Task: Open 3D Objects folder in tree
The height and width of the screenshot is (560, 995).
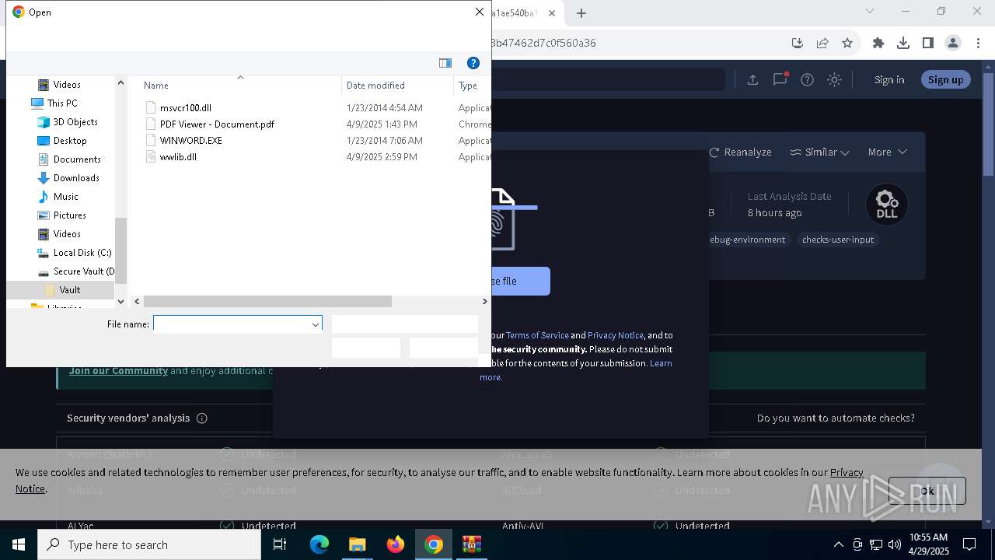Action: [75, 122]
